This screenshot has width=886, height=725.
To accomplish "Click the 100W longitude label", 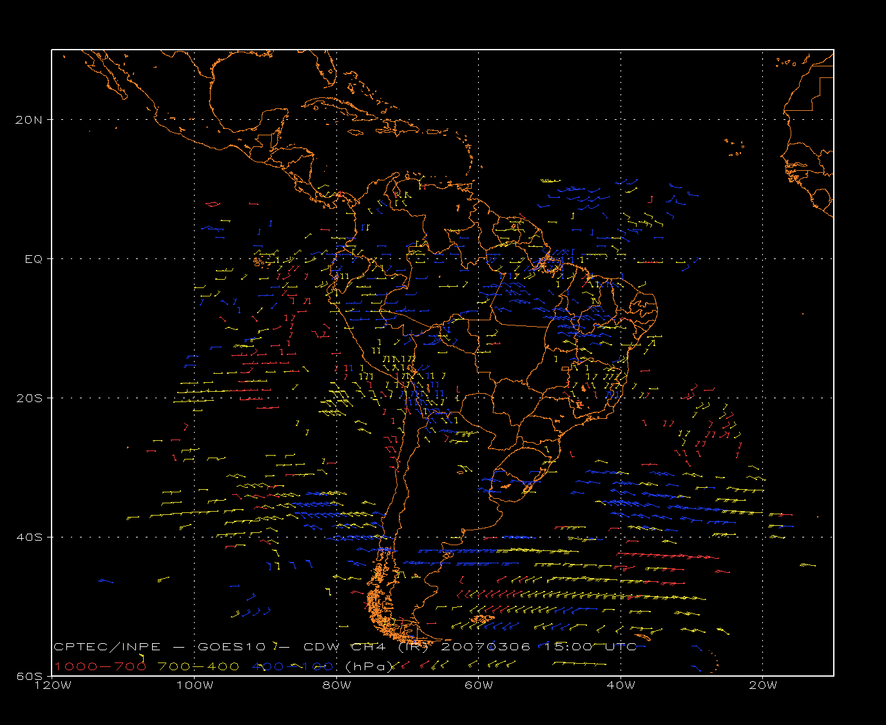I will coord(195,685).
